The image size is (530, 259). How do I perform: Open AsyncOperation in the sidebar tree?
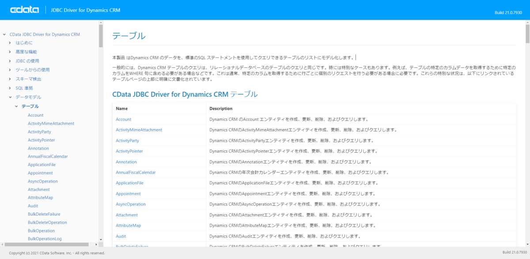(x=43, y=181)
